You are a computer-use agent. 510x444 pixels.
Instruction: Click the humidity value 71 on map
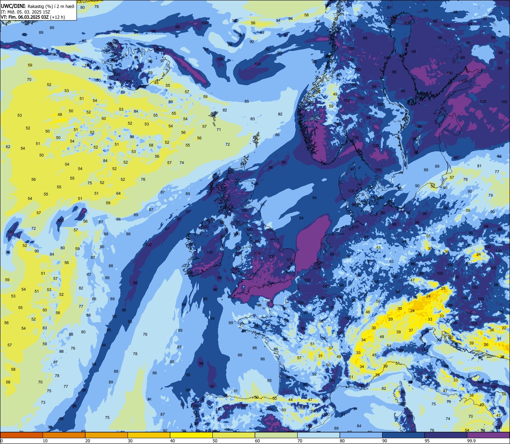(218, 129)
